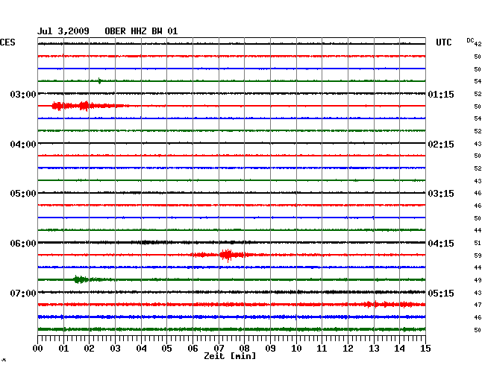
Task: Click minute tick label 07
Action: click(219, 348)
